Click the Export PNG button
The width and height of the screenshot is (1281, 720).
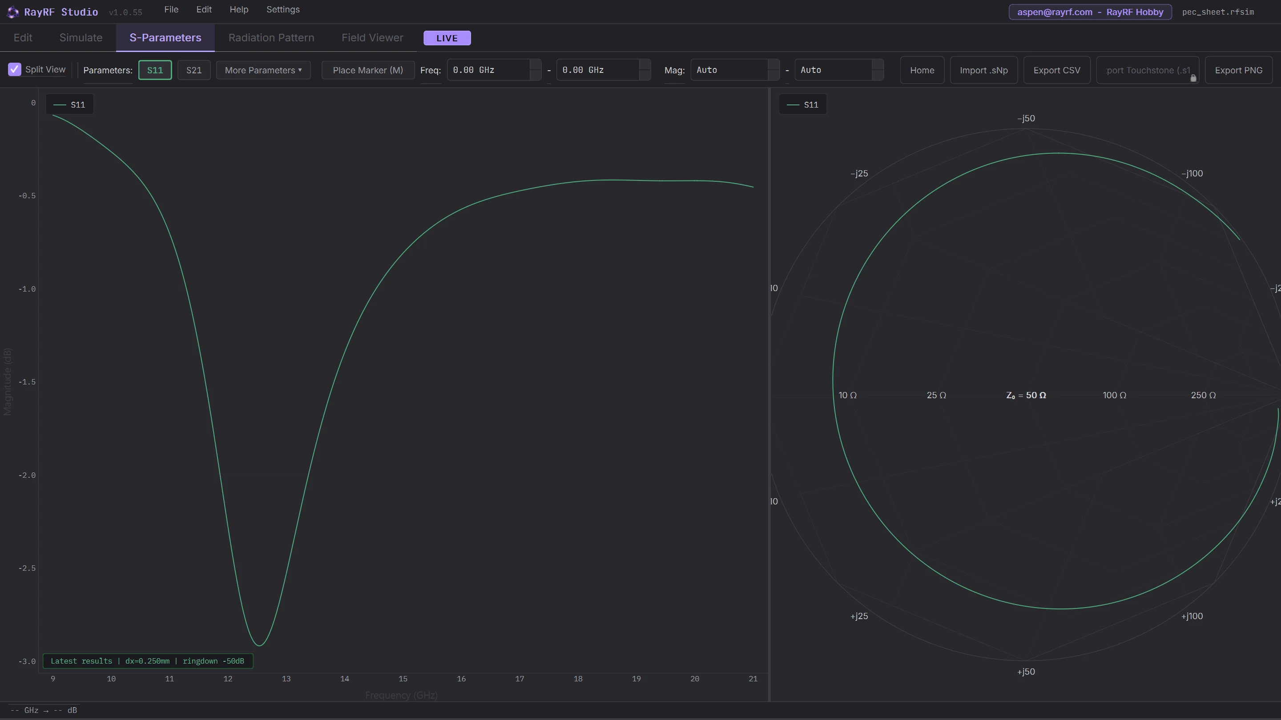coord(1239,70)
